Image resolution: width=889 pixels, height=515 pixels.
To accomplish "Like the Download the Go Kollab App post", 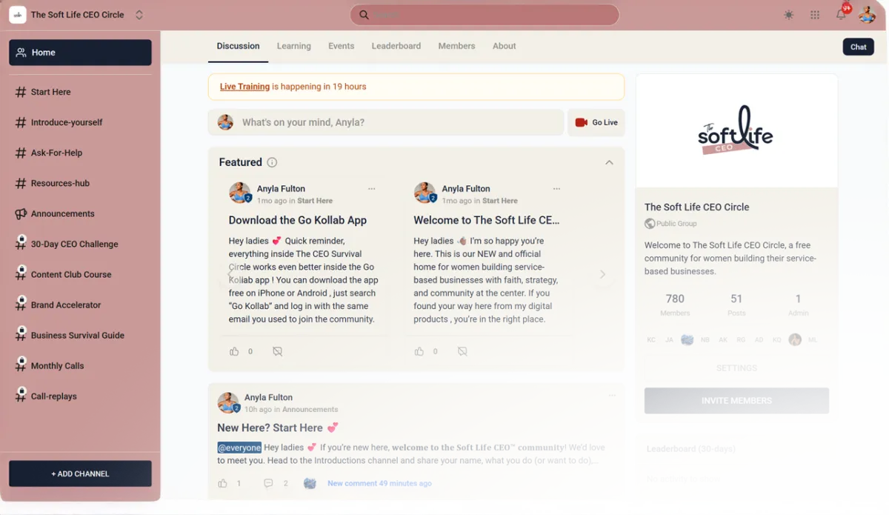I will click(x=234, y=351).
